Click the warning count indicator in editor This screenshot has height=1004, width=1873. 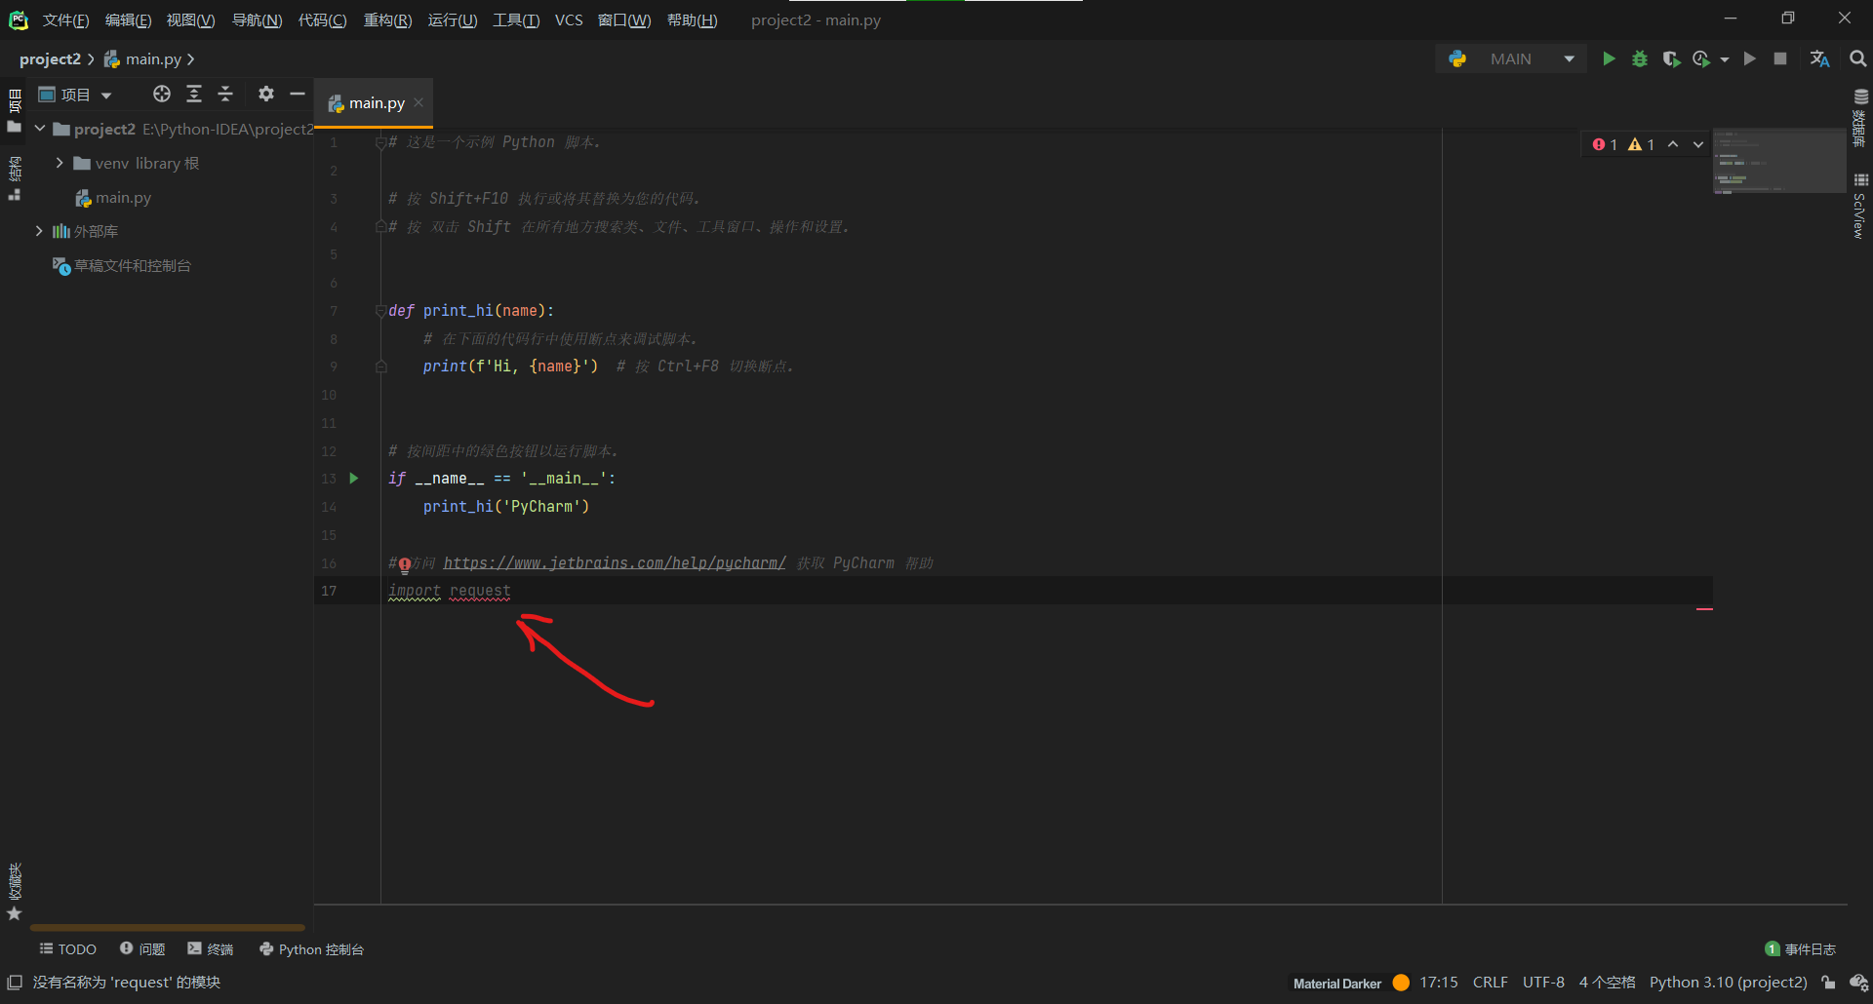tap(1641, 144)
